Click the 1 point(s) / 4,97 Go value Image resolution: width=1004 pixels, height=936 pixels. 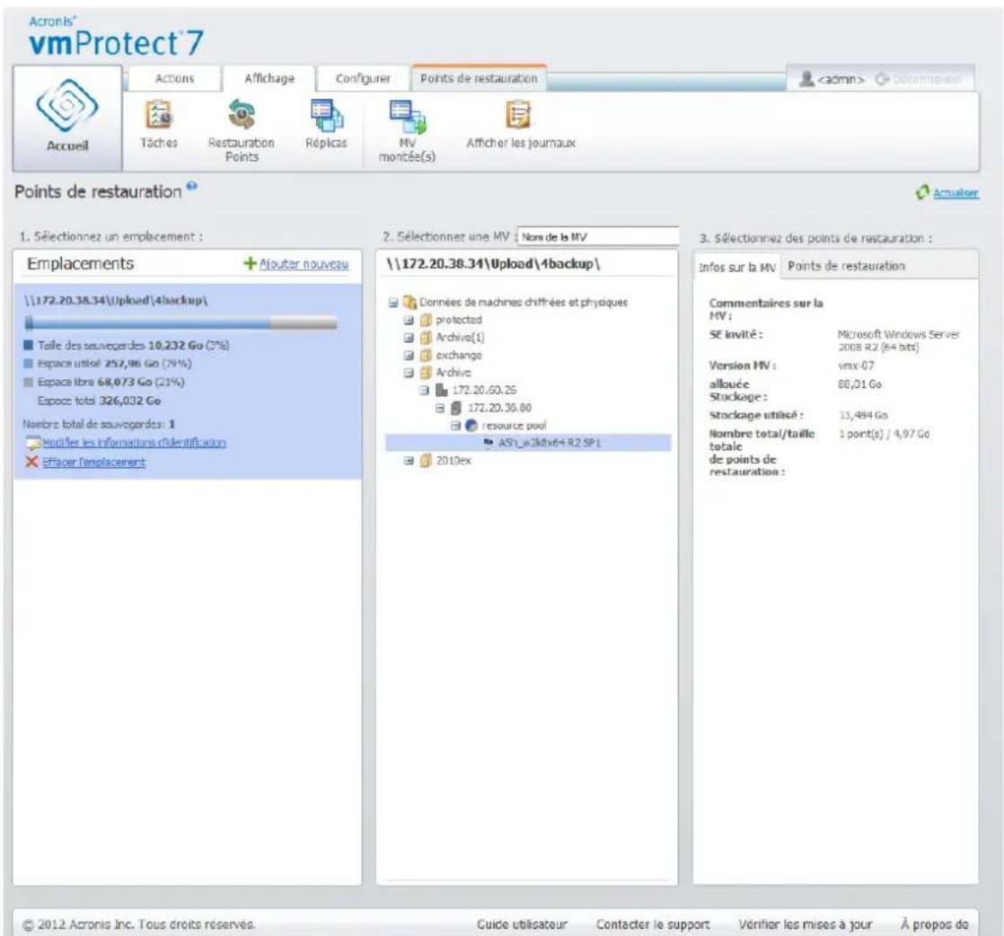coord(885,434)
